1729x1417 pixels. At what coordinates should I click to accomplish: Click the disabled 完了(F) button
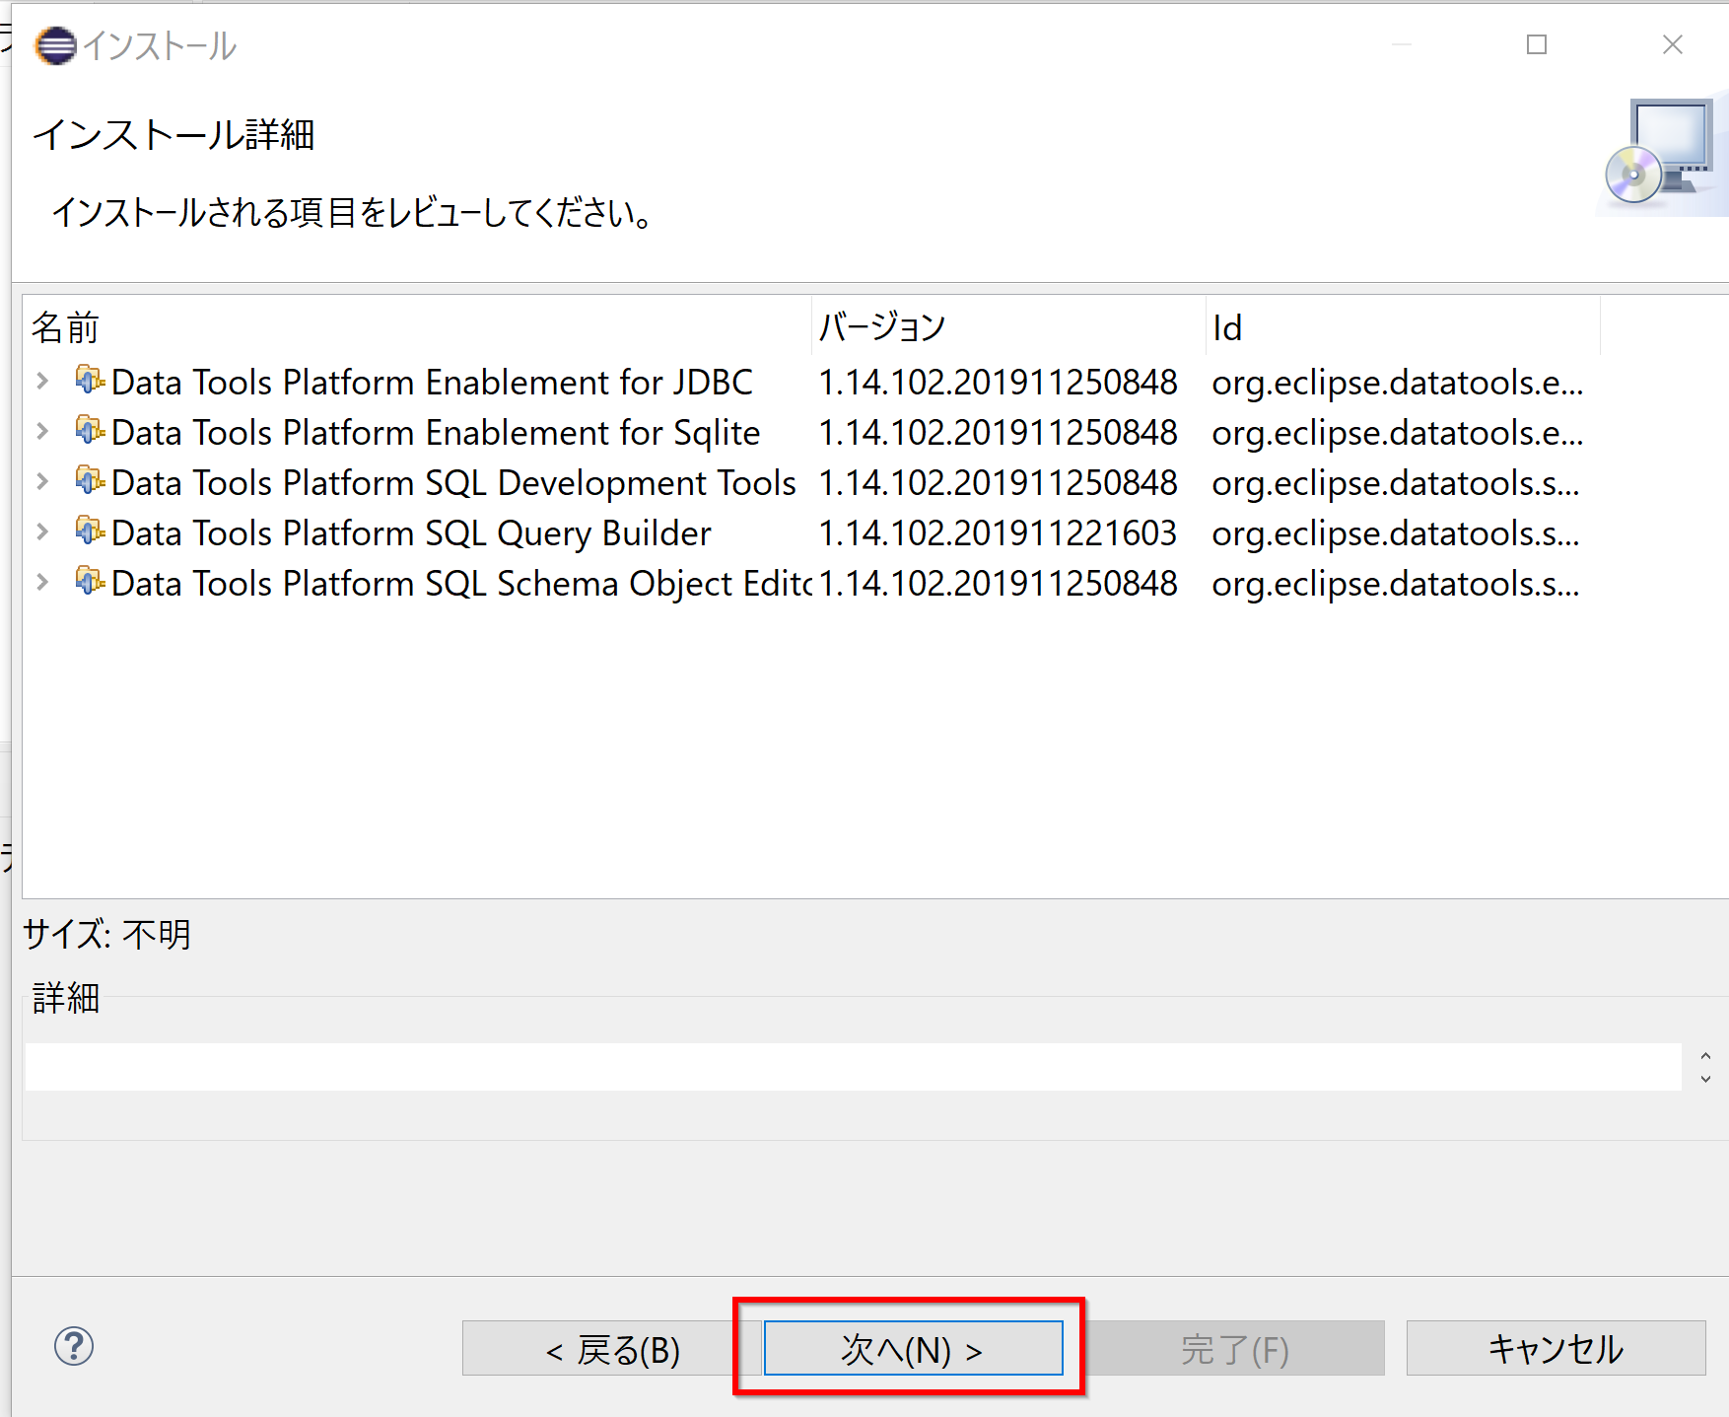coord(1235,1348)
